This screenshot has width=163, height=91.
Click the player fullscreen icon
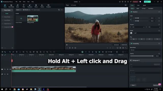[x=126, y=48]
